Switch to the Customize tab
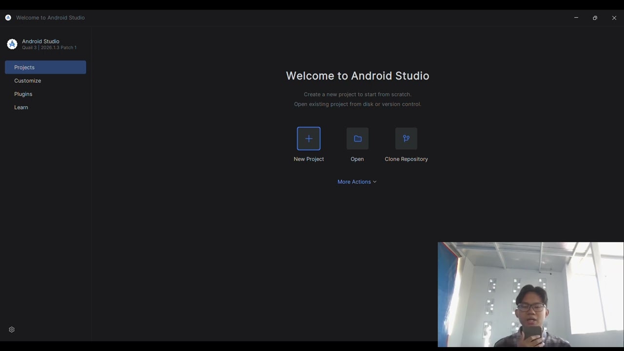Viewport: 624px width, 351px height. tap(45, 80)
